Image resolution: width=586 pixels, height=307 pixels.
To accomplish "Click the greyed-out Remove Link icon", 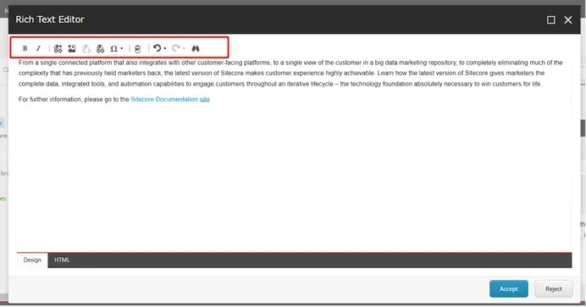I will 86,48.
